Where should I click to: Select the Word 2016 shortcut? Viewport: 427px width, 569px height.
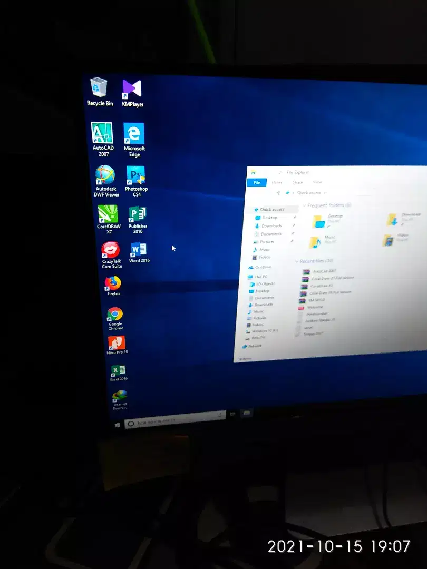pos(139,252)
